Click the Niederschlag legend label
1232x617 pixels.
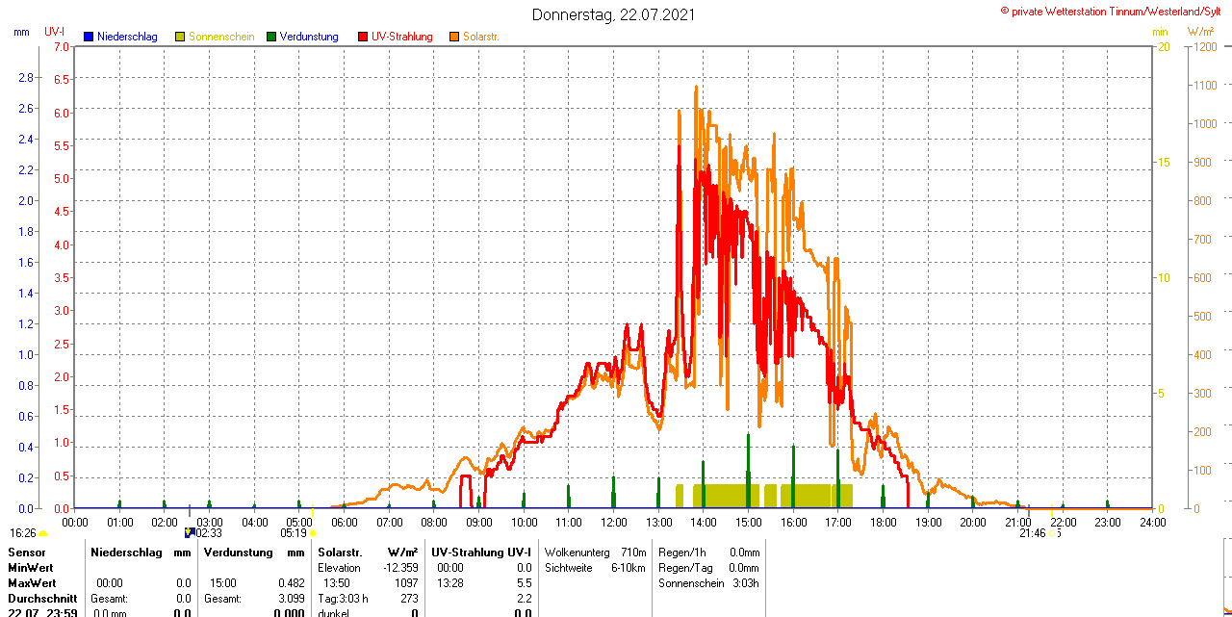click(127, 37)
